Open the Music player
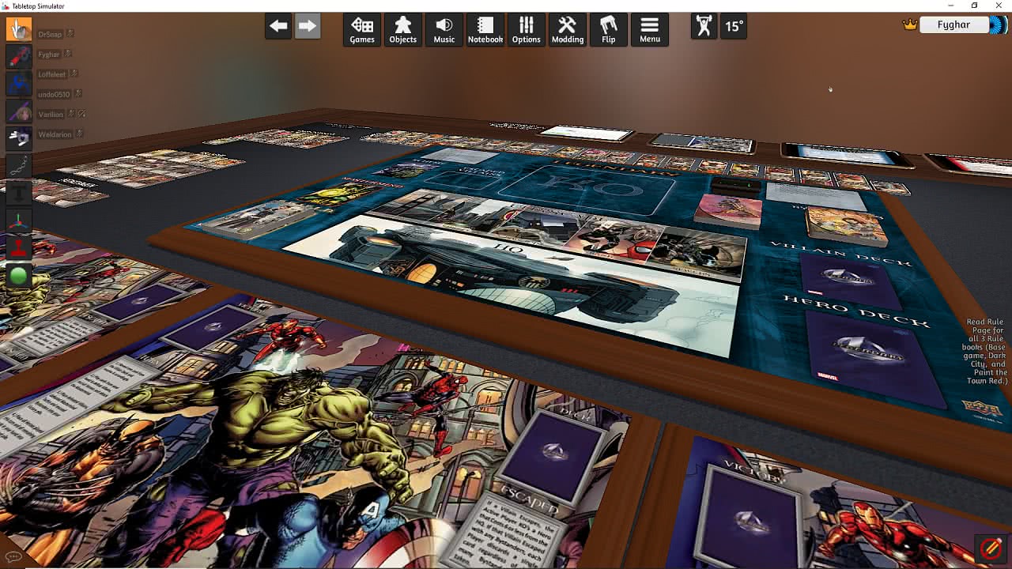 [x=444, y=29]
